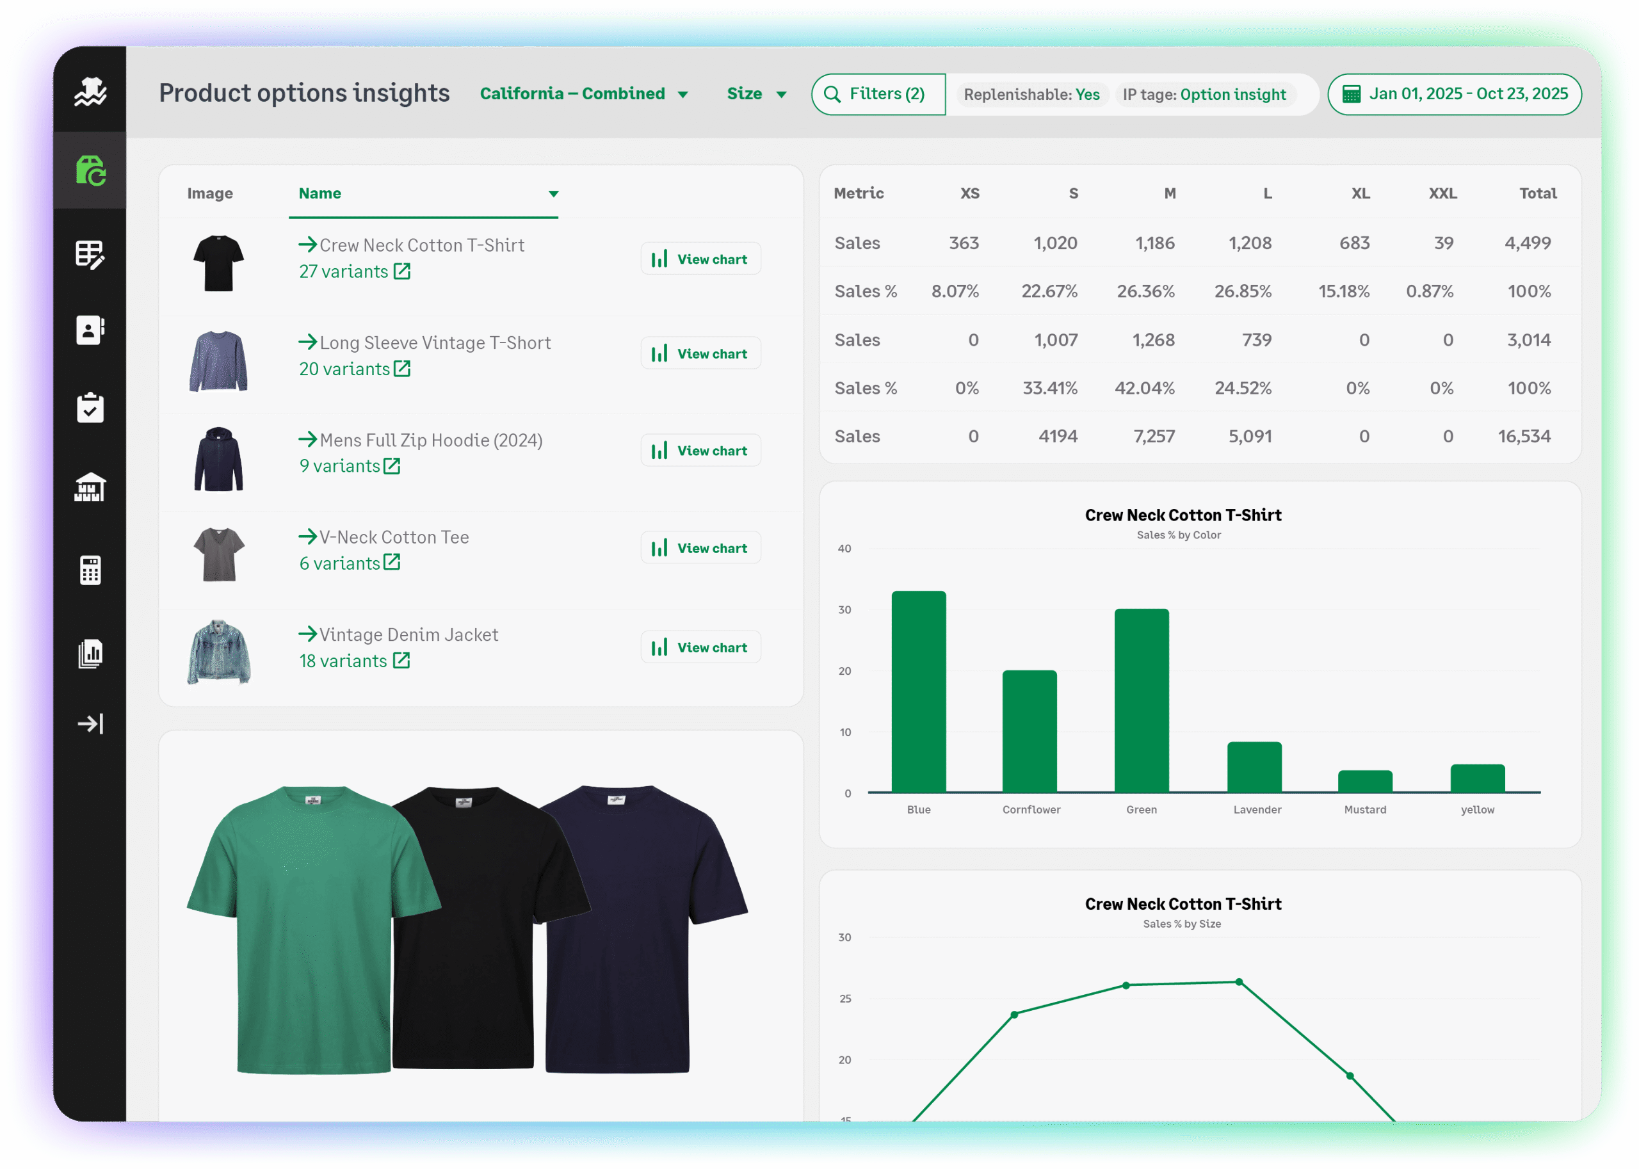Click the Green bar in color chart
Screen dimensions: 1639x1169
[1142, 700]
